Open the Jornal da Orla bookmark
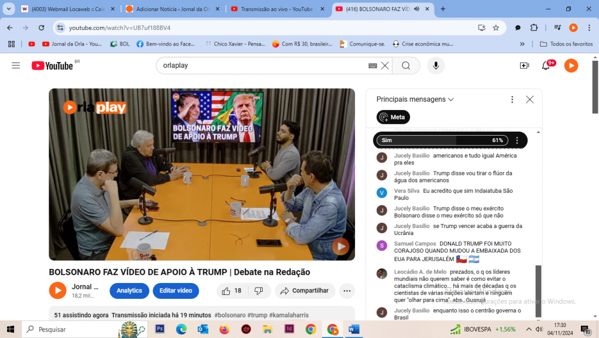This screenshot has height=338, width=599. tap(72, 44)
